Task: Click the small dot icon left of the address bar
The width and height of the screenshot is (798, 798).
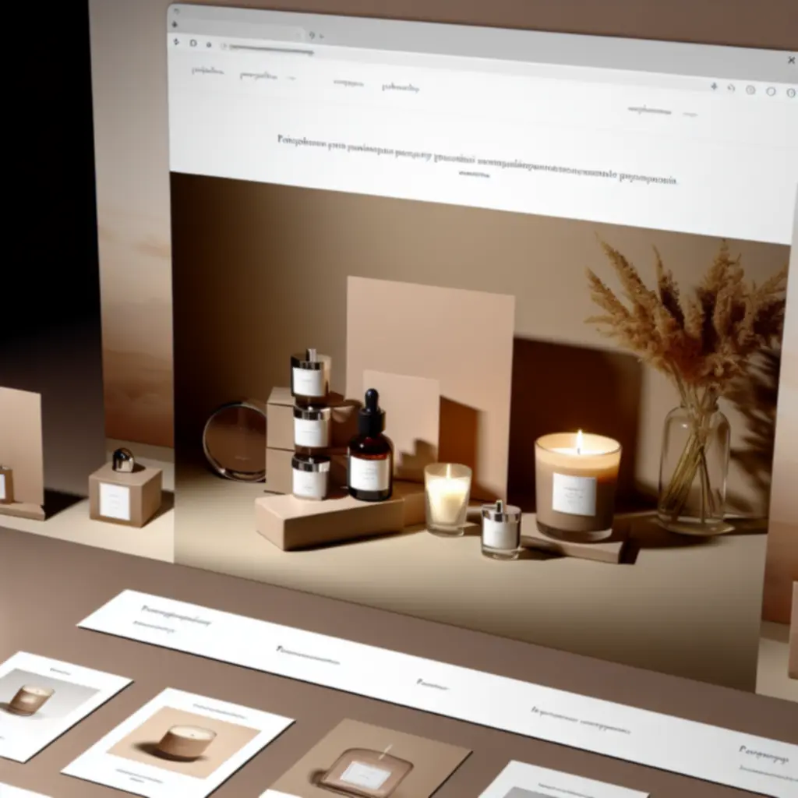Action: (x=210, y=45)
